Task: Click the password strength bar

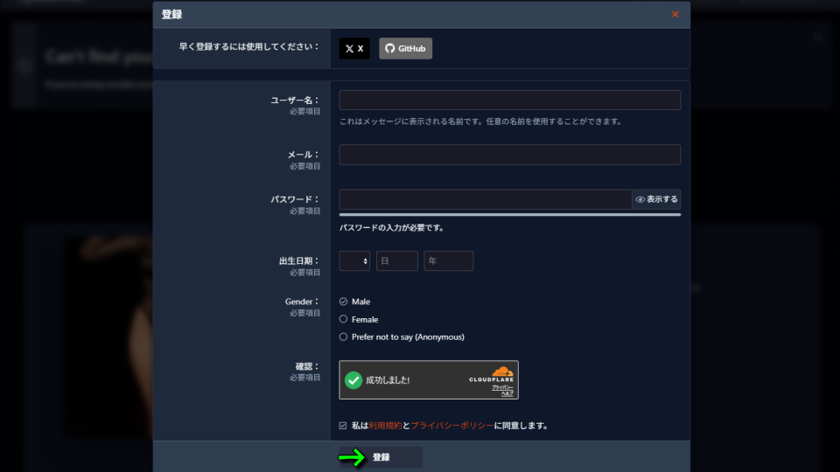Action: coord(509,214)
